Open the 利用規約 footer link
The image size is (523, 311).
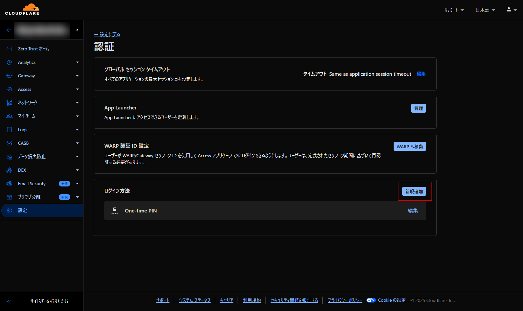pos(252,300)
